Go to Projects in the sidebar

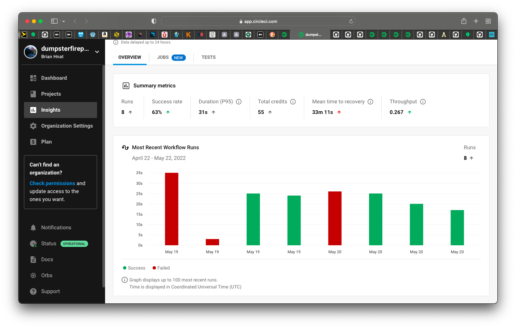[61, 94]
